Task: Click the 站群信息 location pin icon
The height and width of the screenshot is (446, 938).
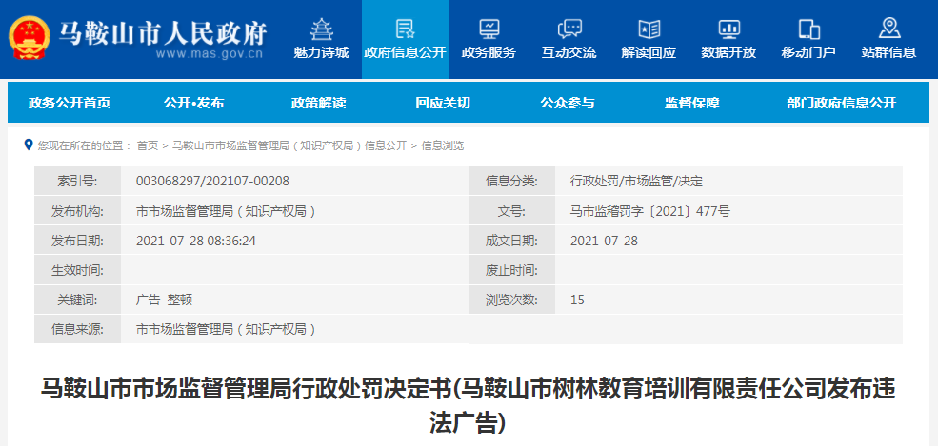Action: 889,29
